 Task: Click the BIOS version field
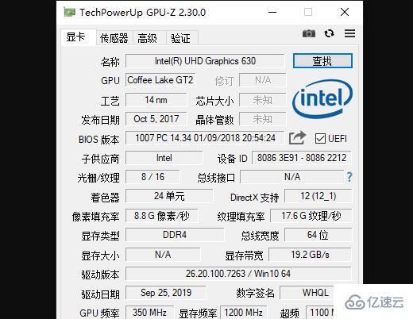[x=205, y=138]
